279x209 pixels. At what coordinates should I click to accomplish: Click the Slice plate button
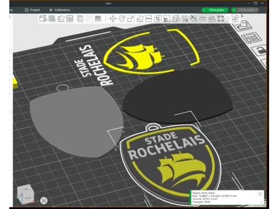(x=217, y=10)
